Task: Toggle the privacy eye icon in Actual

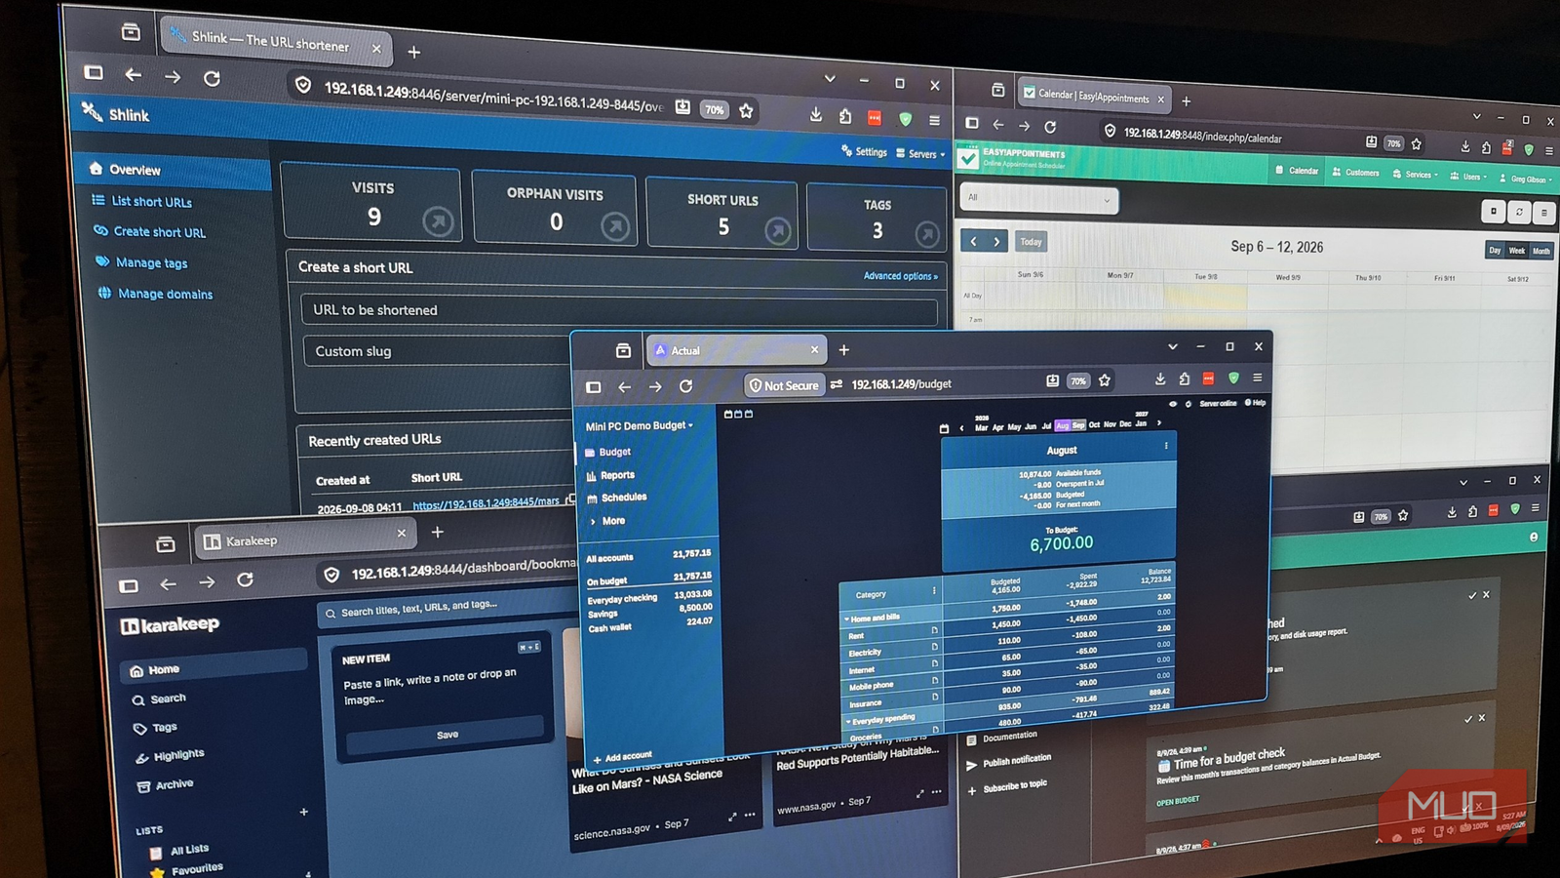Action: point(1173,403)
